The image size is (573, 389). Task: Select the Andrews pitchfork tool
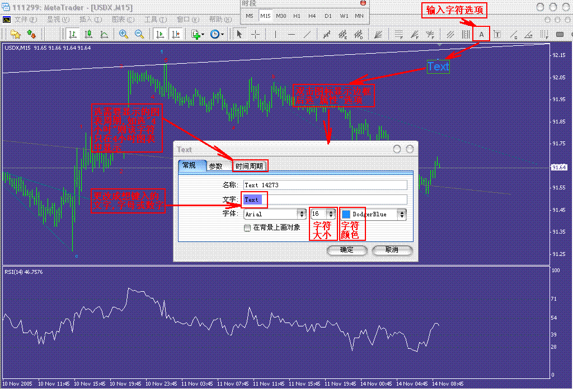pos(450,34)
